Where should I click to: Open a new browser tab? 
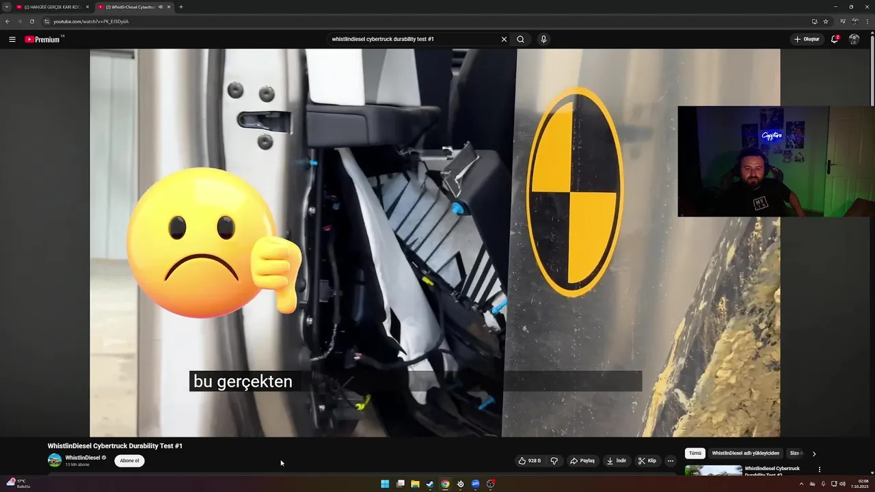[x=180, y=7]
